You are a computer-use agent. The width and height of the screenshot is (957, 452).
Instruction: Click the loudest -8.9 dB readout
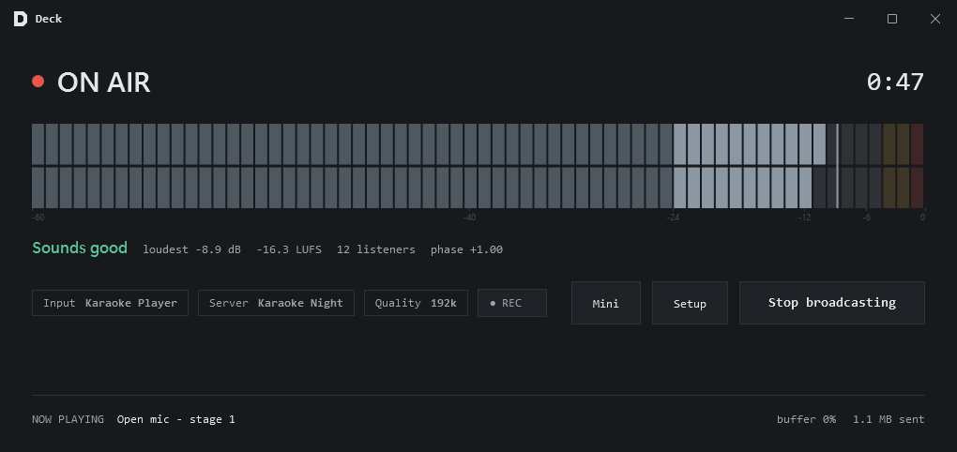tap(191, 249)
